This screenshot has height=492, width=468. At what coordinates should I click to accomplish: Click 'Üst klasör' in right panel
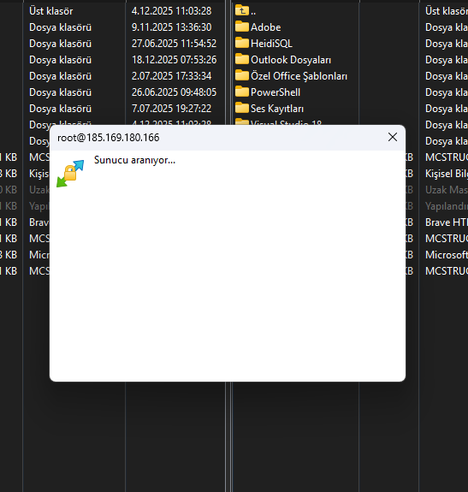click(x=447, y=11)
